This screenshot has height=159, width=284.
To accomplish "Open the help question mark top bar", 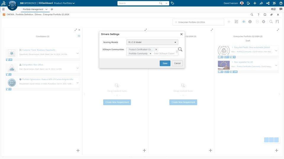I will pyautogui.click(x=281, y=3).
